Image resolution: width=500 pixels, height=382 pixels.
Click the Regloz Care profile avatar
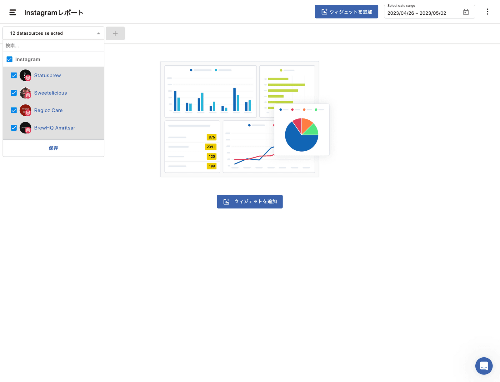pyautogui.click(x=25, y=110)
